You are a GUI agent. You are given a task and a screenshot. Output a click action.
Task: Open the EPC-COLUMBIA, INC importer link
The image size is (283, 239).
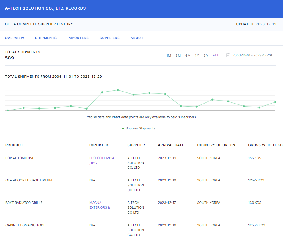(102, 160)
